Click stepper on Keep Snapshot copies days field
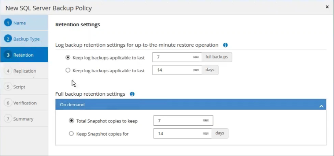The height and width of the screenshot is (156, 334). coord(205,134)
